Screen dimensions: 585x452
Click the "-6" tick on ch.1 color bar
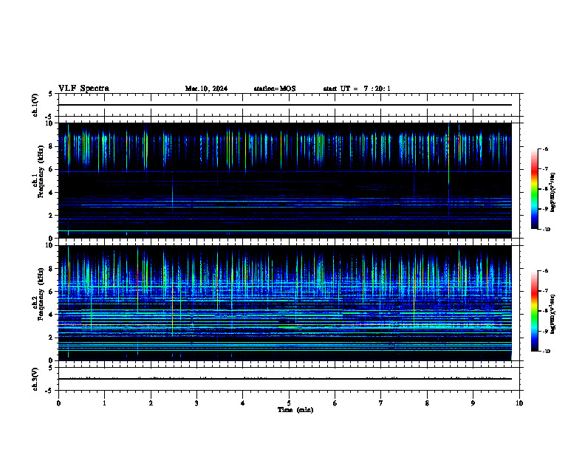coord(545,148)
